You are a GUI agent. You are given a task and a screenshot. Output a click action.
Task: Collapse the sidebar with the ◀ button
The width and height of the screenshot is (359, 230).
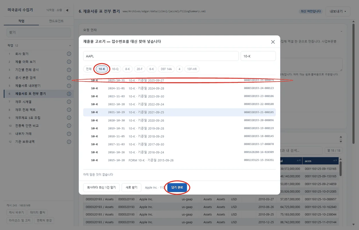pos(67,10)
